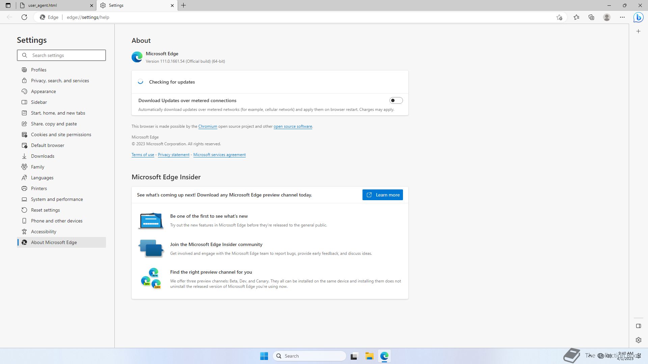Click the sidebar add plus icon
Screen dimensions: 648x364
[x=638, y=31]
